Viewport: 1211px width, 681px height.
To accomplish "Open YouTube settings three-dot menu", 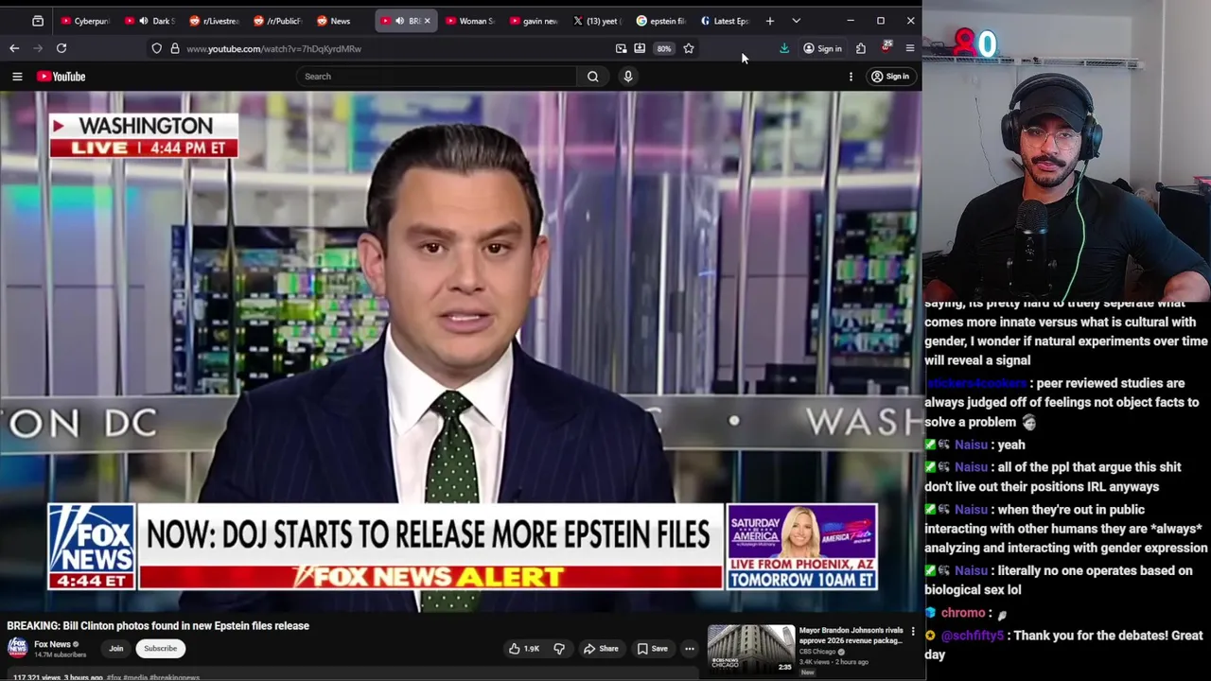I will tap(851, 77).
